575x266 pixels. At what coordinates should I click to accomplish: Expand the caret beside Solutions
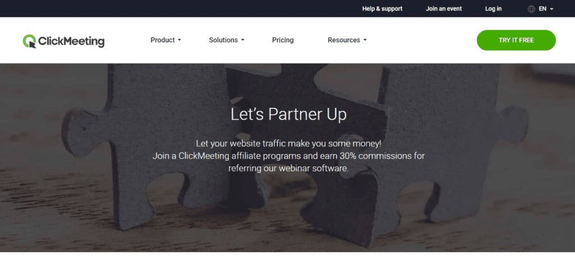click(243, 40)
